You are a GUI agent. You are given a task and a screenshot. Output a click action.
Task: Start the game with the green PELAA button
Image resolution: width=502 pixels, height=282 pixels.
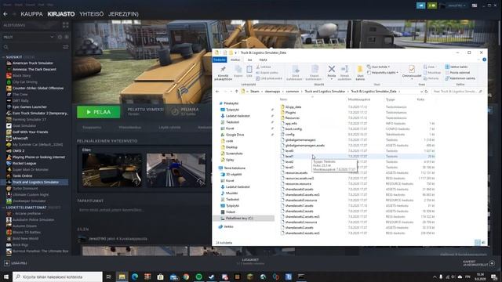[x=99, y=112]
